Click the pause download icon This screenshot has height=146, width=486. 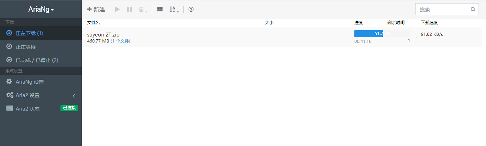coord(130,10)
